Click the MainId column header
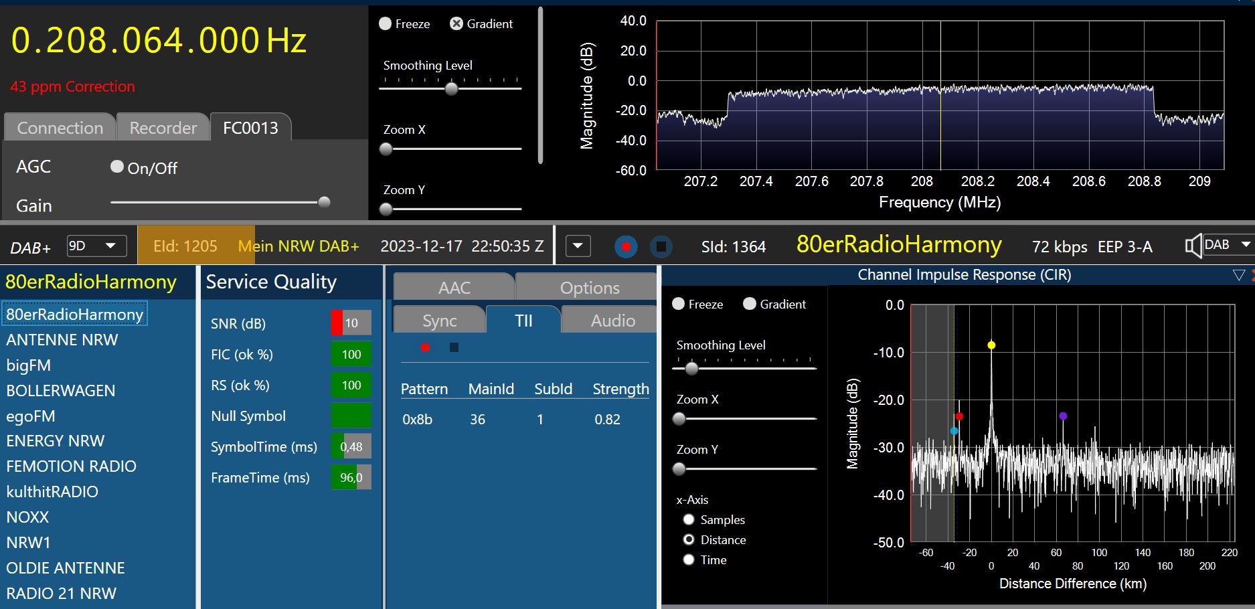The width and height of the screenshot is (1255, 609). pyautogui.click(x=491, y=389)
